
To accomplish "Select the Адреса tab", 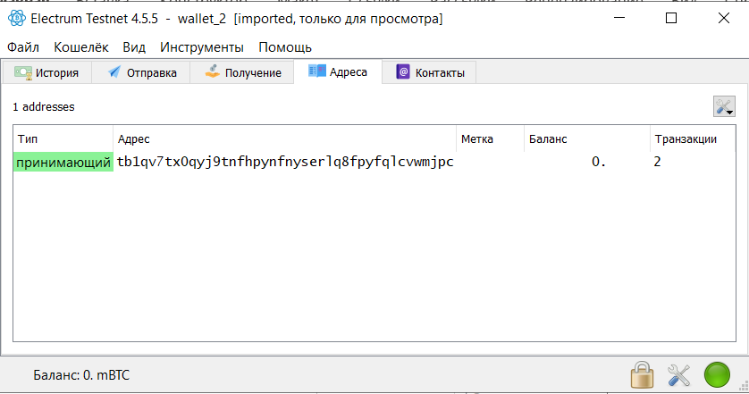I will (x=338, y=71).
